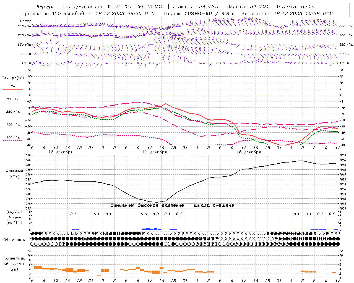Viewport: 354px width, 283px height.
Task: Click the "(мм/3ч.)" precipitation unit label
Action: (x=14, y=212)
